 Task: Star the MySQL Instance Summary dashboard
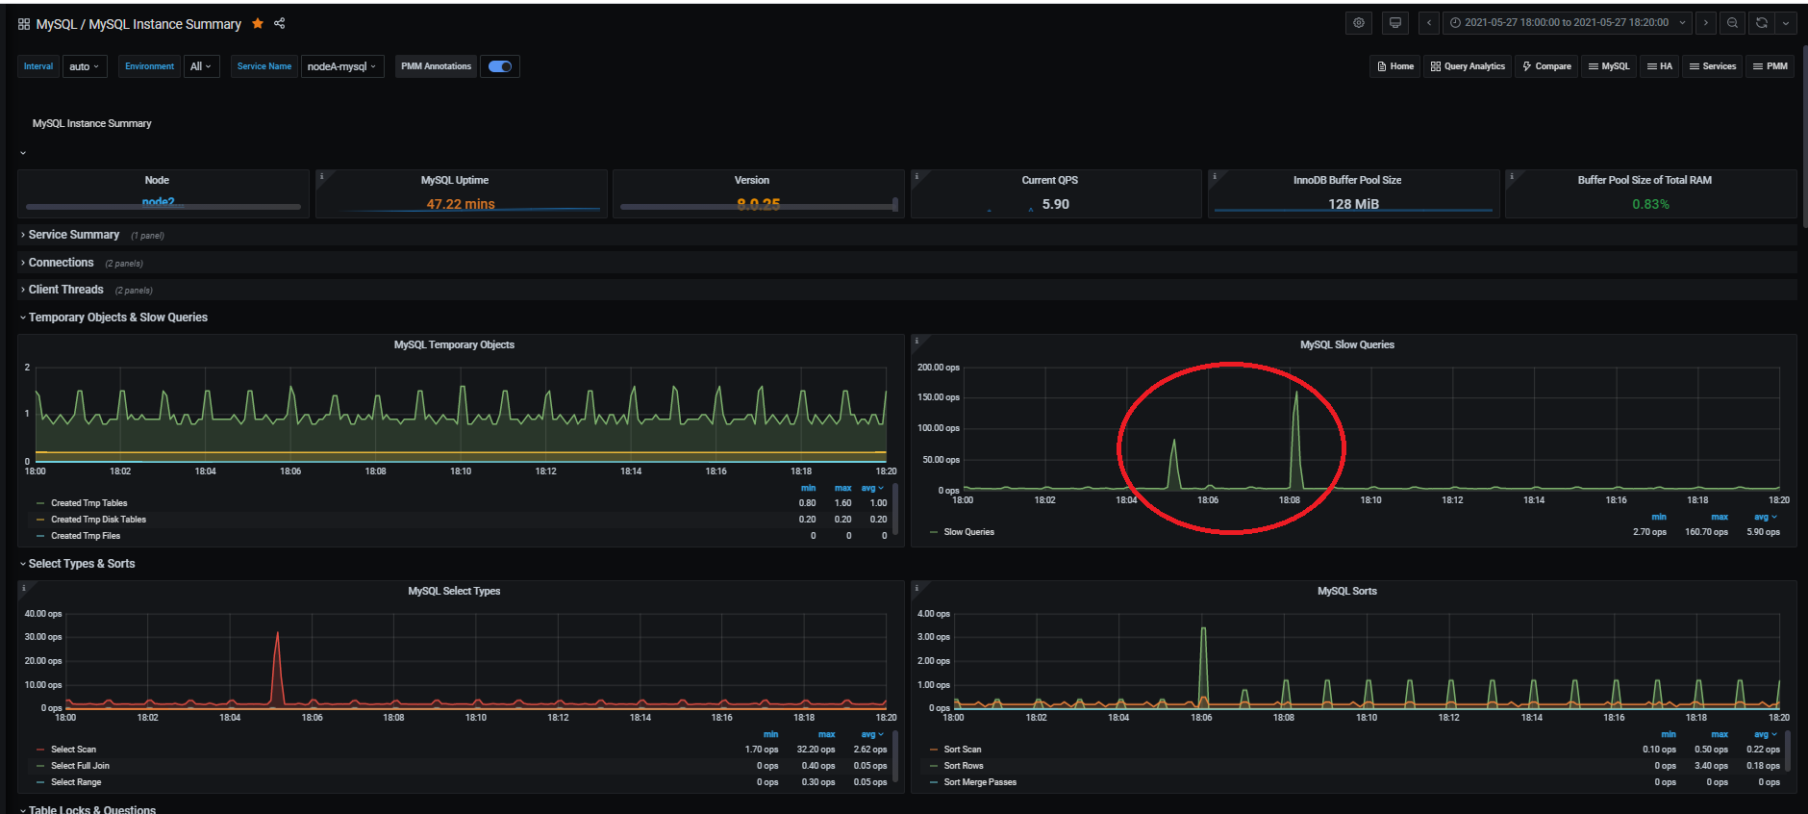[258, 23]
